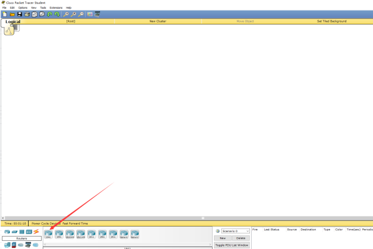Click the Time display in status bar
Screen dimensions: 373x249
15,223
